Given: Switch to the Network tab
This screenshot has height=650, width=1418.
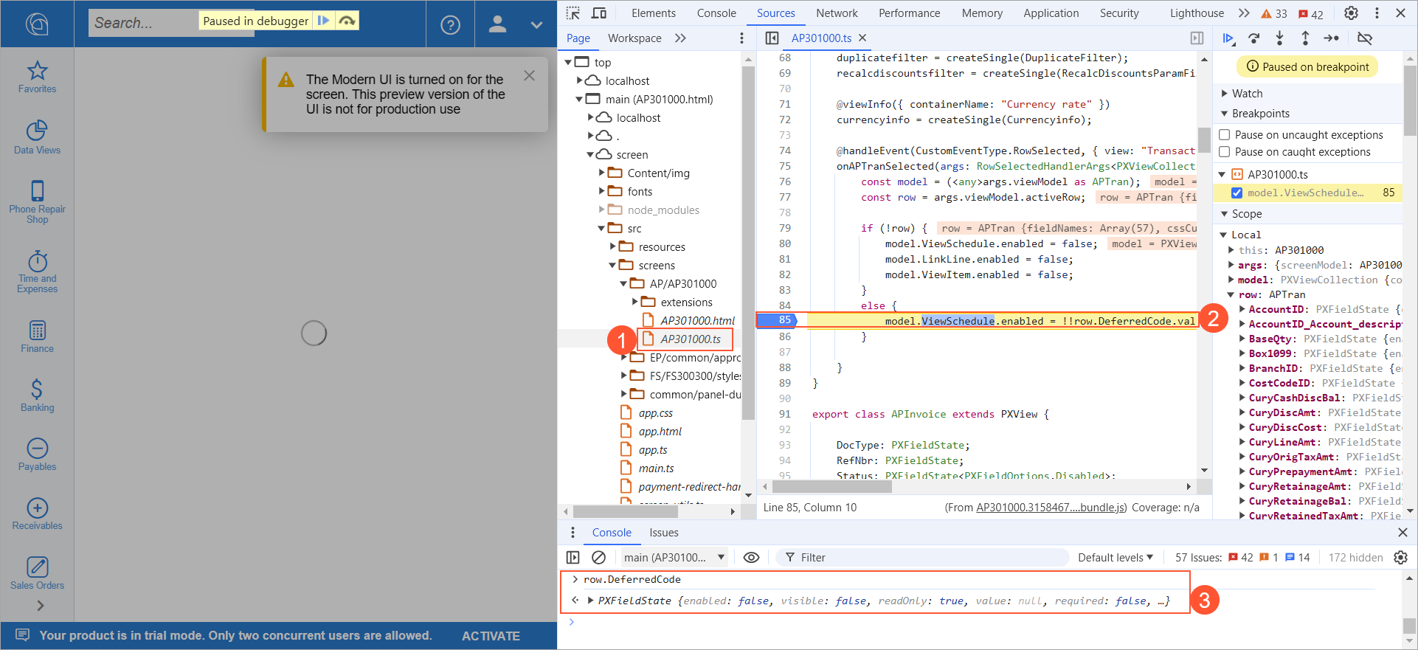Looking at the screenshot, I should click(x=837, y=13).
